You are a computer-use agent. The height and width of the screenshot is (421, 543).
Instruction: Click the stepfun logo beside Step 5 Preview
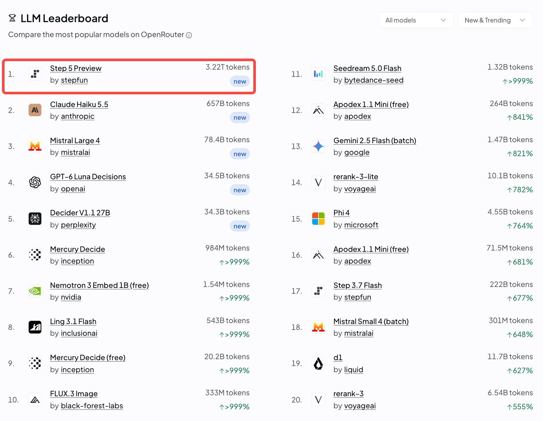point(35,74)
